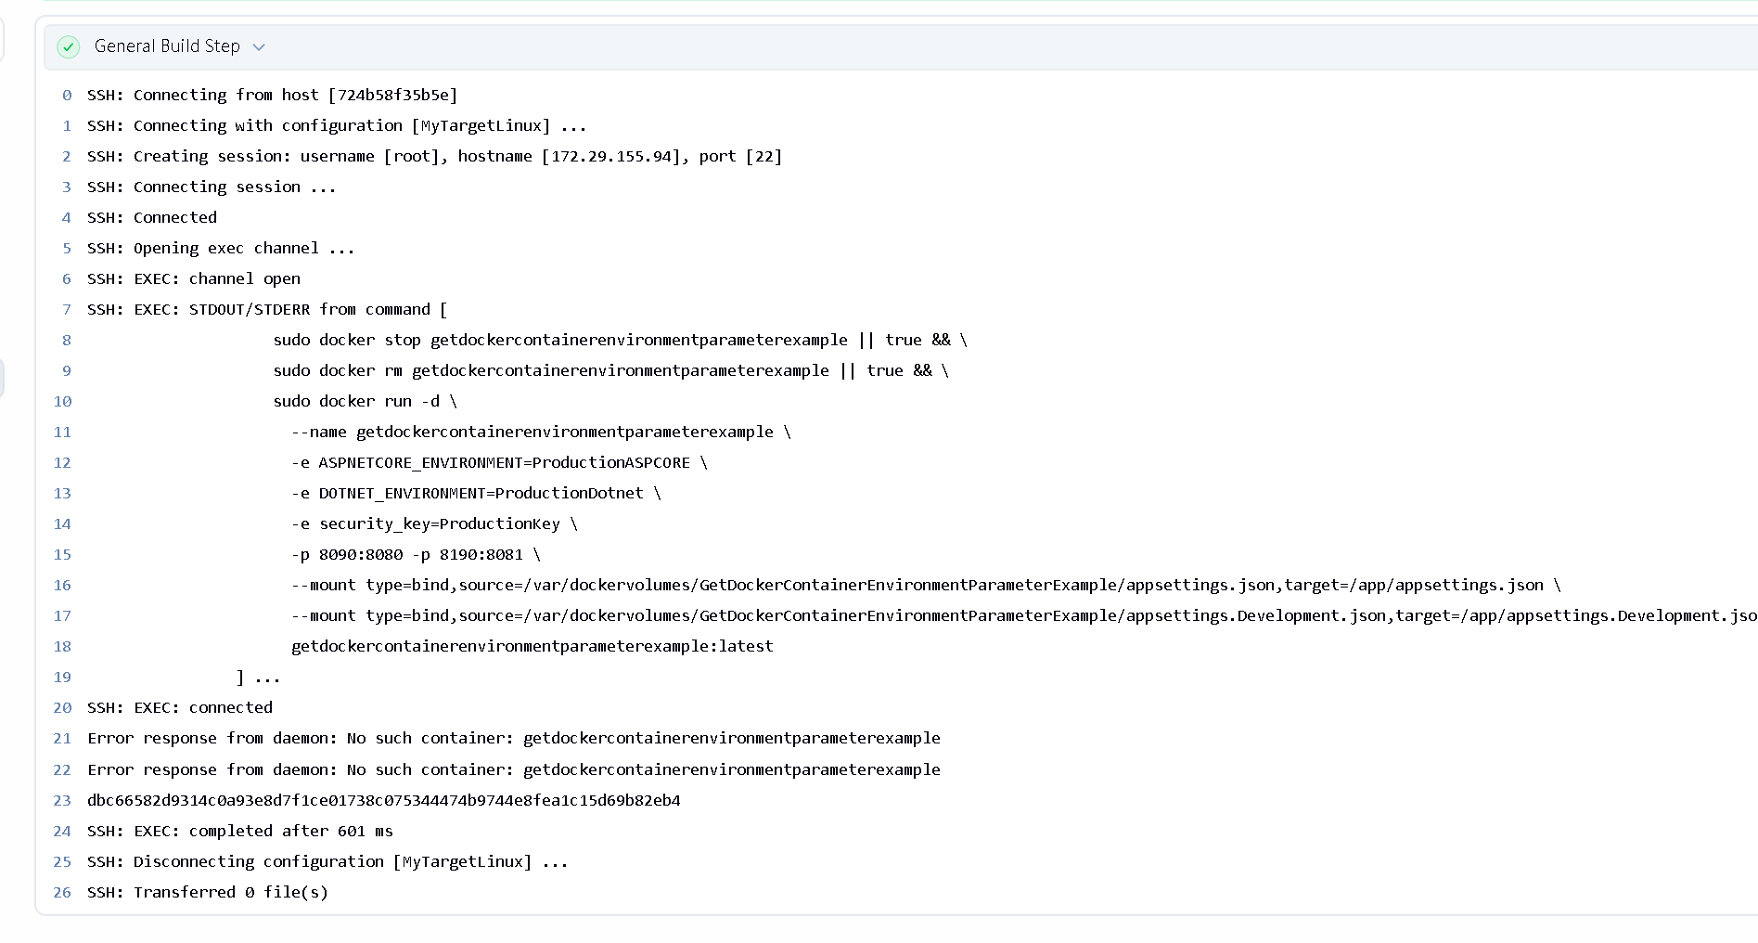
Task: Click line number 21 of first daemon error
Action: click(x=62, y=739)
